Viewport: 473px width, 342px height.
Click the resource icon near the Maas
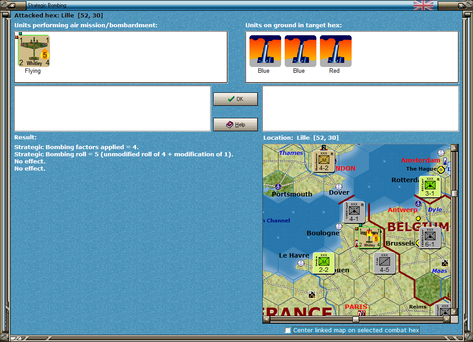click(445, 263)
